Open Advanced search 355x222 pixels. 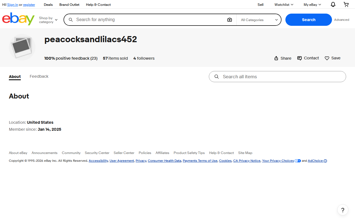coord(342,20)
